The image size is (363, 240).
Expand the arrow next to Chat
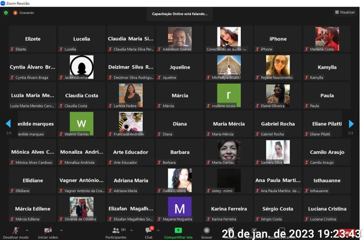click(x=158, y=230)
